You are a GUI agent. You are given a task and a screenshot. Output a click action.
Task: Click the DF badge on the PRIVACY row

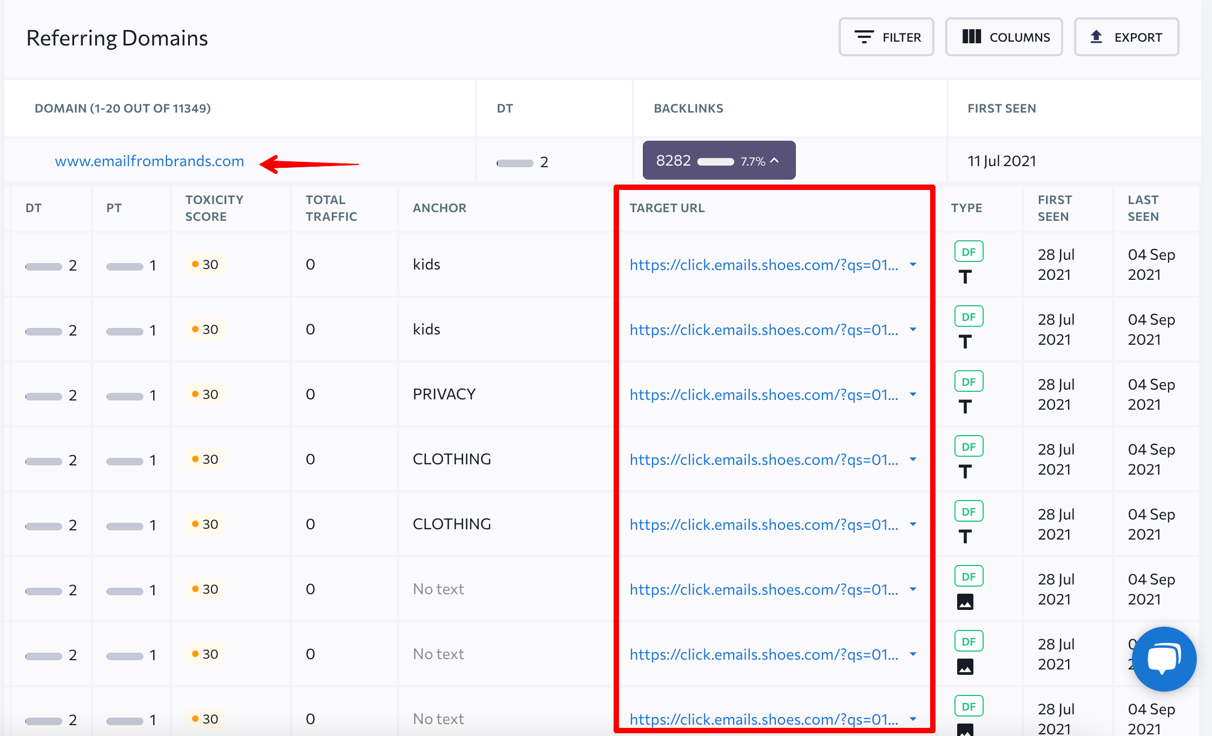969,381
